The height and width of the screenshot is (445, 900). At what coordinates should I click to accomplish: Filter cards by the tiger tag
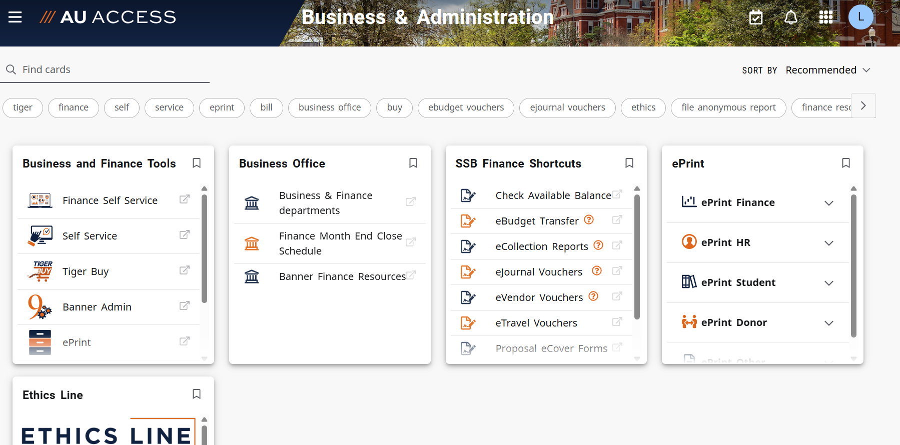(23, 107)
